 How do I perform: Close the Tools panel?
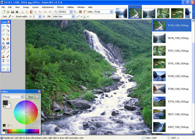click(9, 22)
